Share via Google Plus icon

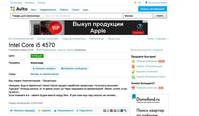[x=115, y=111]
